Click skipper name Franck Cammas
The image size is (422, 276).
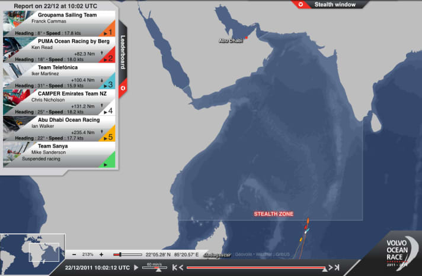click(49, 21)
